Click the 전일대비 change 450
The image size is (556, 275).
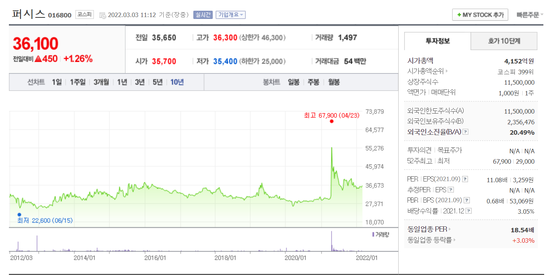pyautogui.click(x=46, y=59)
